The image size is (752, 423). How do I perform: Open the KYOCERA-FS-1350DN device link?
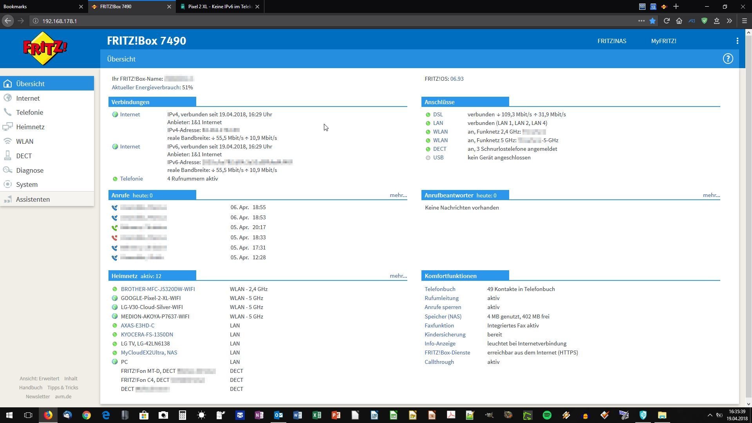click(147, 334)
